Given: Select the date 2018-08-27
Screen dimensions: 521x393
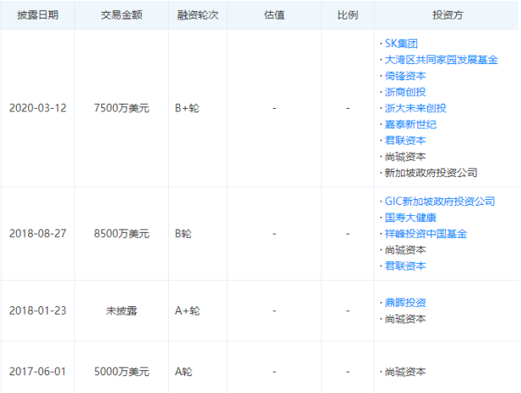Looking at the screenshot, I should [38, 234].
